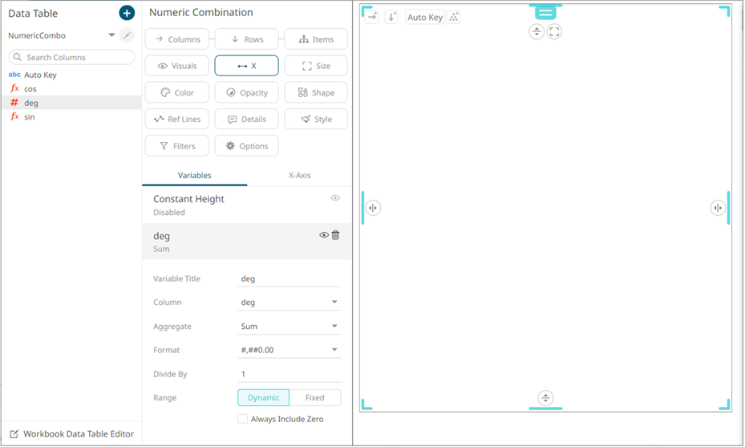Edit the Variable Title field
The width and height of the screenshot is (745, 447).
289,278
